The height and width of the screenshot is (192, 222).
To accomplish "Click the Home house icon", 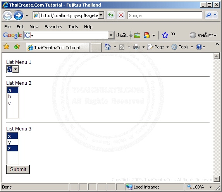I will [x=108, y=47].
